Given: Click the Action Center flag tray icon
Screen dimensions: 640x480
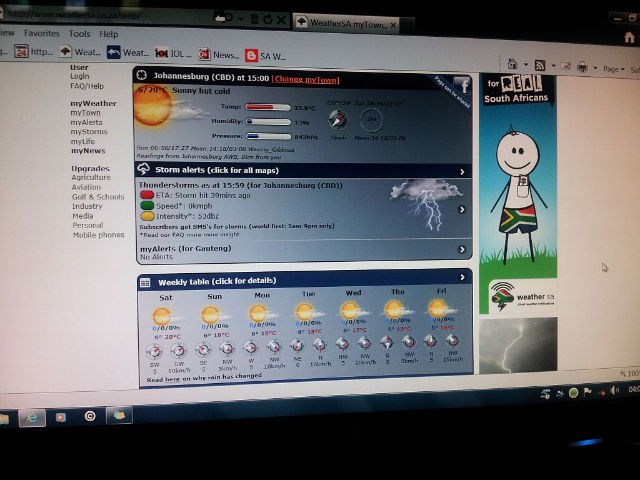Looking at the screenshot, I should 587,392.
